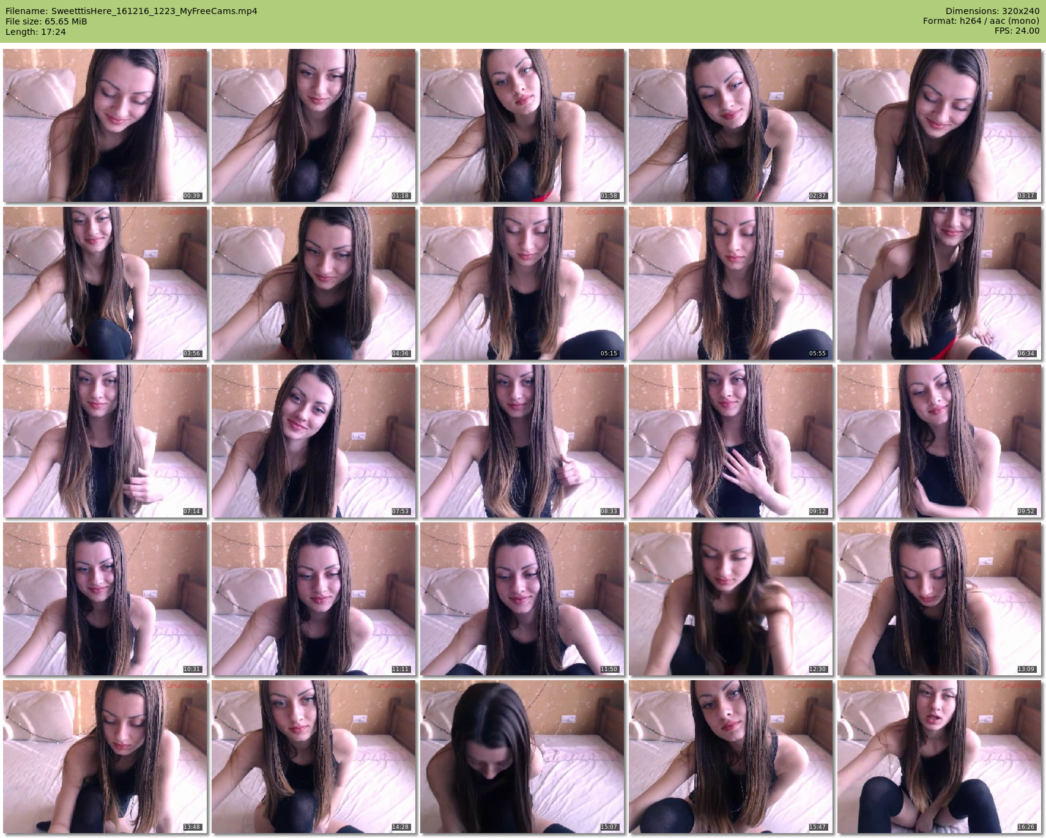This screenshot has width=1046, height=838.
Task: View the thumbnail at 11:50
Action: click(522, 599)
